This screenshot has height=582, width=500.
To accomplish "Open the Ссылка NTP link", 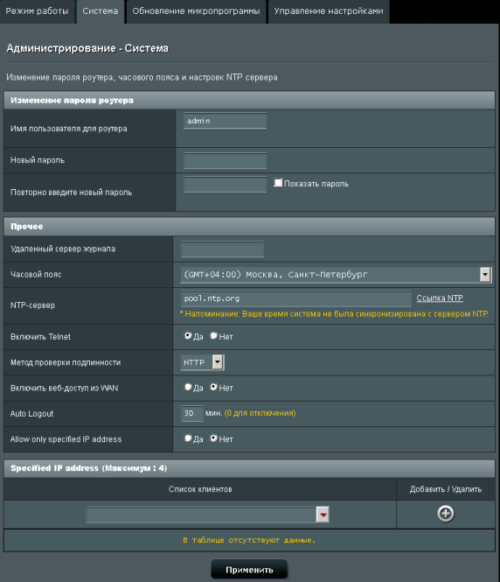I will 440,298.
